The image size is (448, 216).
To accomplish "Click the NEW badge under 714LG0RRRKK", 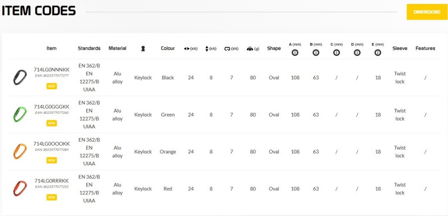I will [x=52, y=197].
